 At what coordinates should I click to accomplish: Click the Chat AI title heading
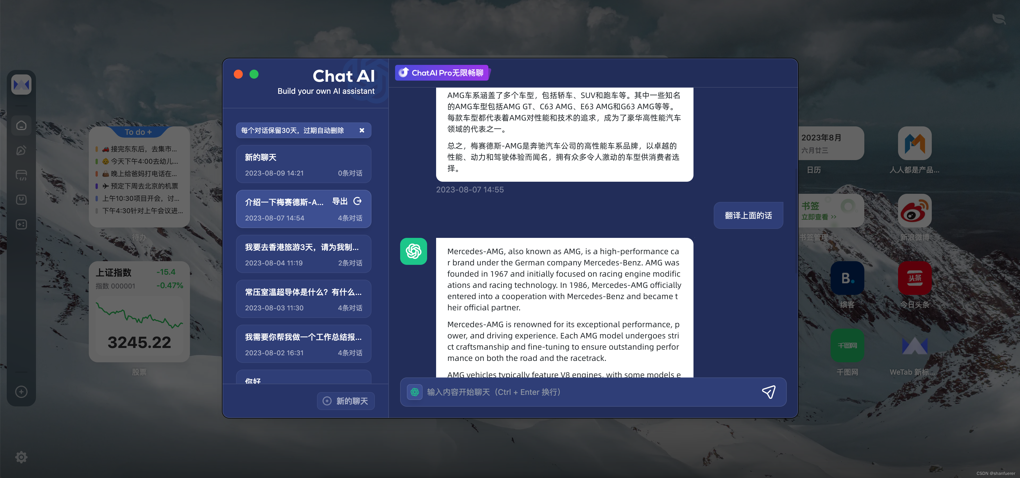pyautogui.click(x=343, y=76)
